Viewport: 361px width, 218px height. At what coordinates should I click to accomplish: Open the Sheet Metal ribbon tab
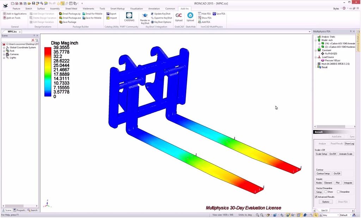click(x=71, y=8)
